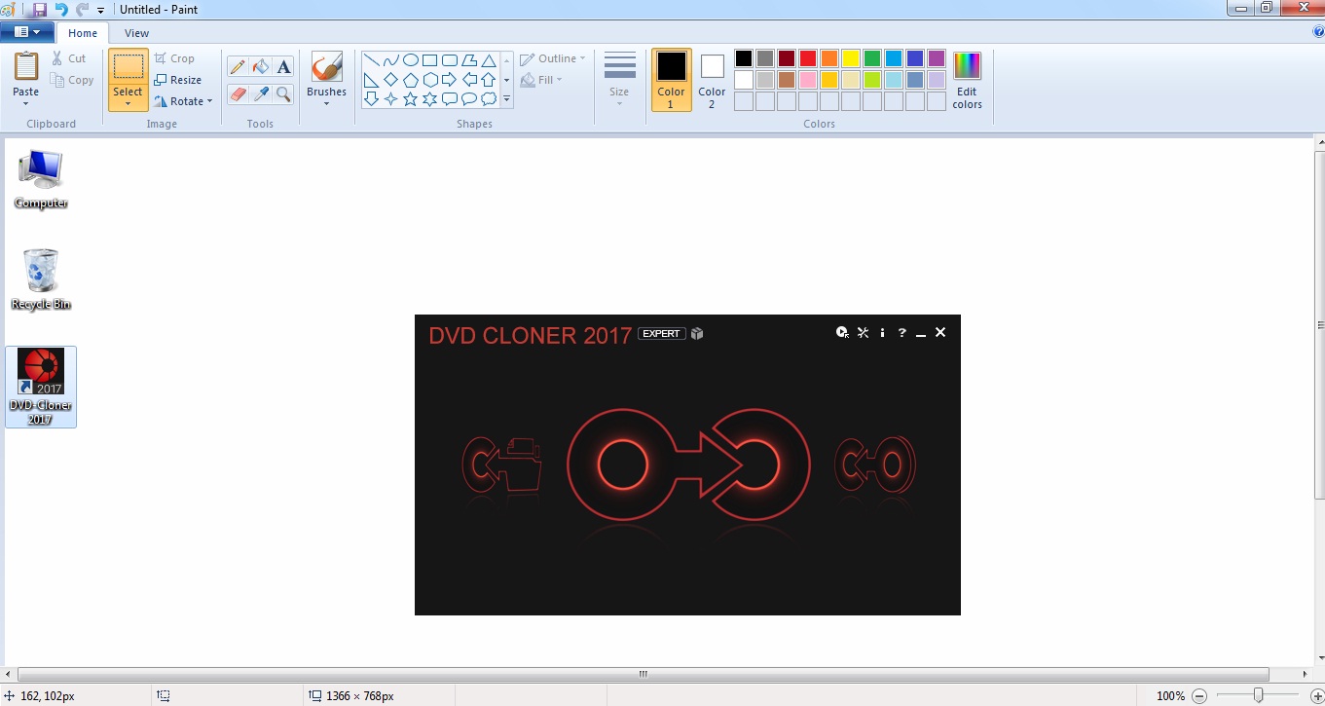Choose the Left arrow shape

click(469, 80)
